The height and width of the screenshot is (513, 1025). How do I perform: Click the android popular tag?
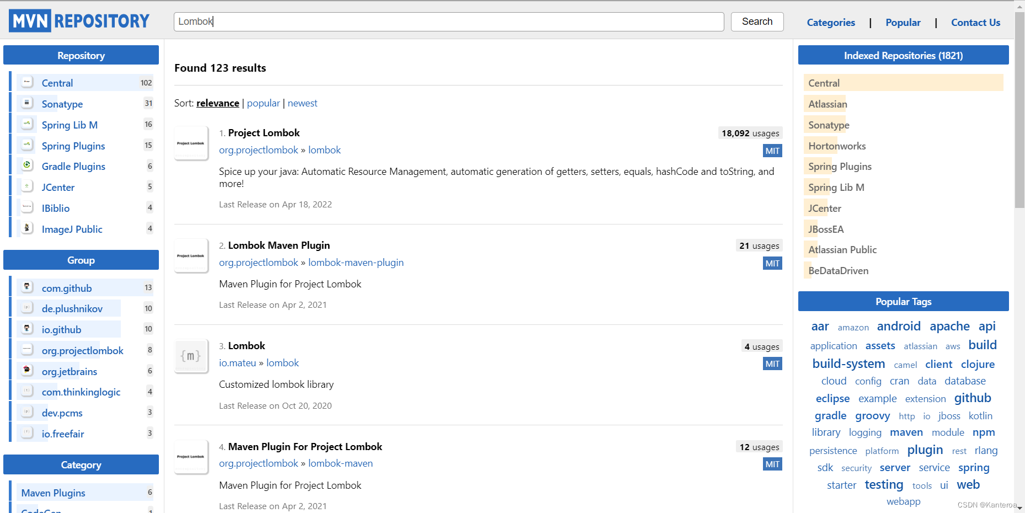899,326
